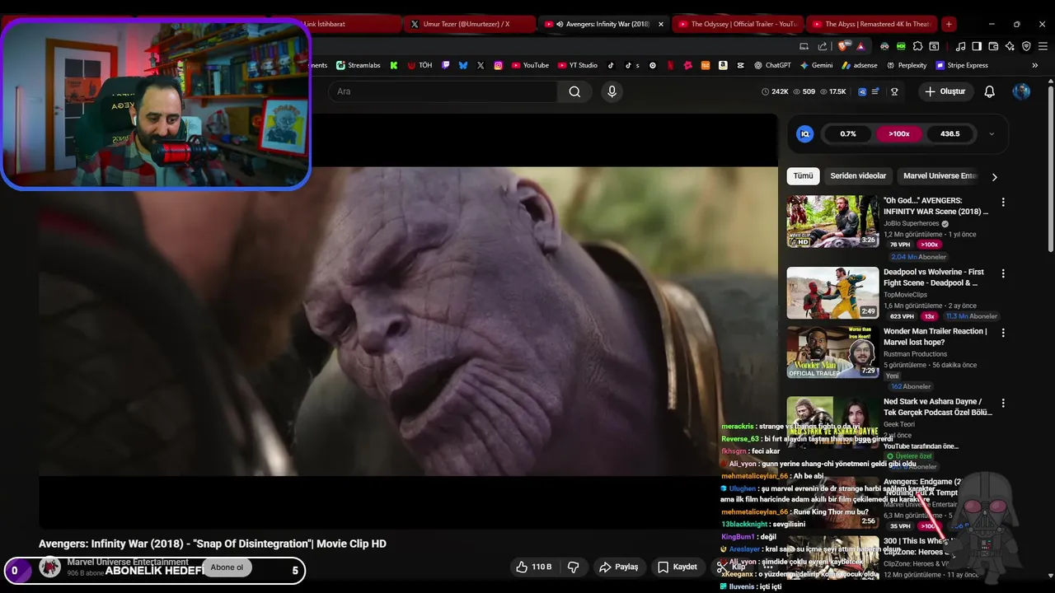Image resolution: width=1055 pixels, height=593 pixels.
Task: Click the share page icon in address bar
Action: (823, 46)
